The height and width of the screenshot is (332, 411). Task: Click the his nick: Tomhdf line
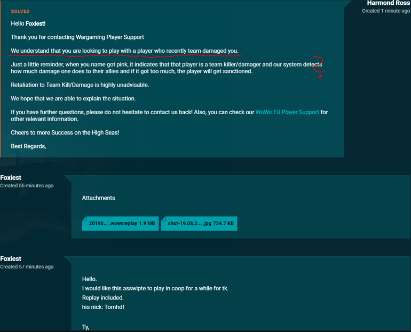(x=103, y=307)
